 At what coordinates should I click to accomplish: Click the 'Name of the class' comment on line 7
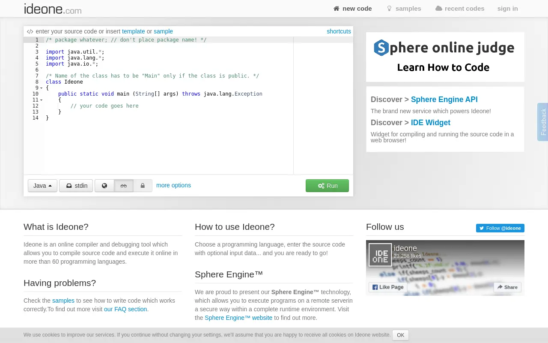tap(152, 76)
